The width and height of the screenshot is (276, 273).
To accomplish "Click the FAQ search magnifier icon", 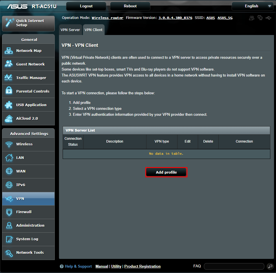I will 270,266.
